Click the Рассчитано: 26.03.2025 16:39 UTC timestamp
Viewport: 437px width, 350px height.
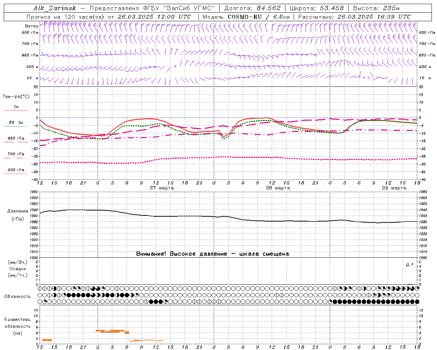pos(354,17)
